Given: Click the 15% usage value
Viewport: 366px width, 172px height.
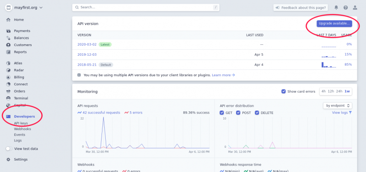Looking at the screenshot, I should point(348,54).
